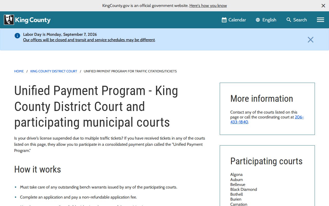Open the hamburger main menu
This screenshot has height=206, width=329.
[x=321, y=20]
